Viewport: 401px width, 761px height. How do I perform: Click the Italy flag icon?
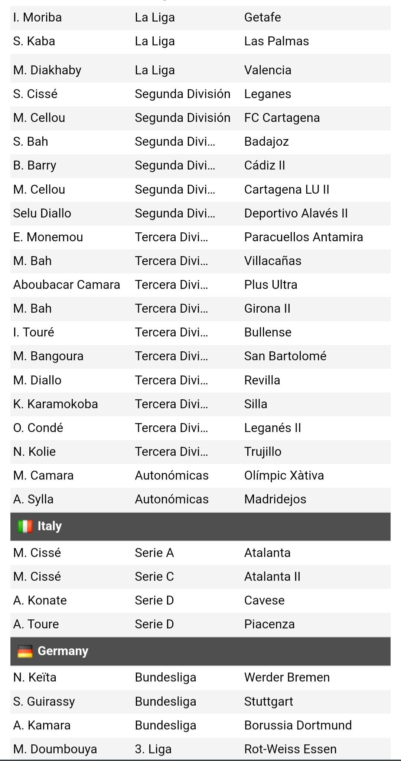(25, 526)
